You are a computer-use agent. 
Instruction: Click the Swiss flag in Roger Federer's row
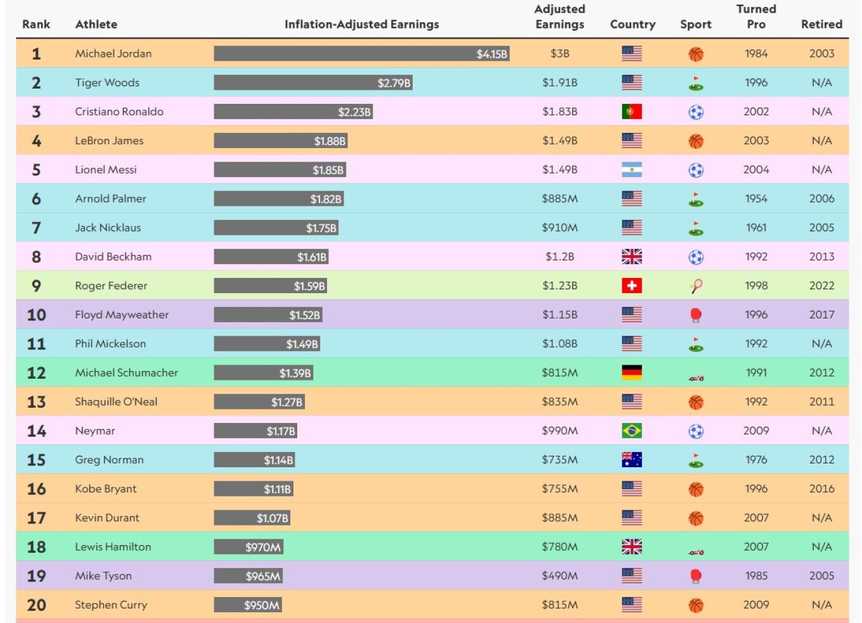pos(631,286)
